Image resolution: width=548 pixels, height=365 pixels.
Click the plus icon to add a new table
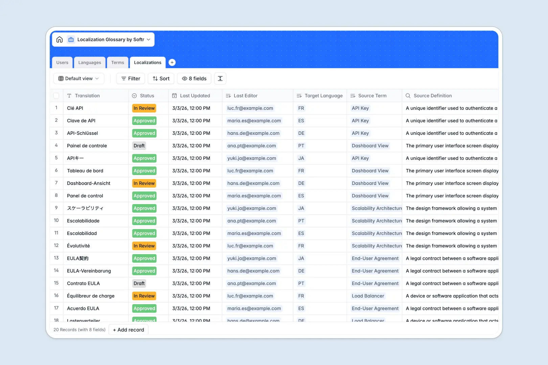click(x=172, y=62)
